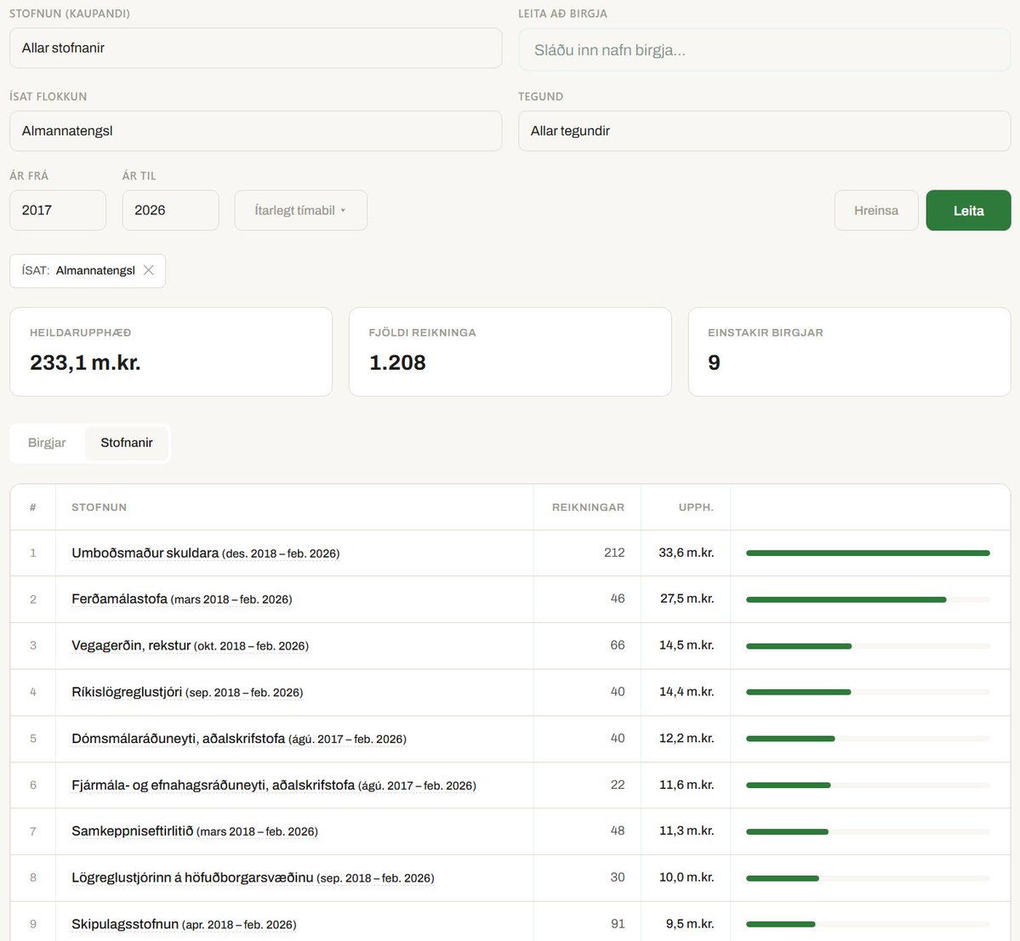The width and height of the screenshot is (1020, 941).
Task: Open Skipulagsstofnun institution
Action: point(184,924)
